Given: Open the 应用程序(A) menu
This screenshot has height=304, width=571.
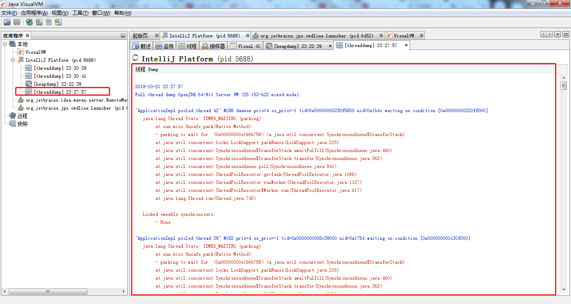Looking at the screenshot, I should tap(34, 13).
